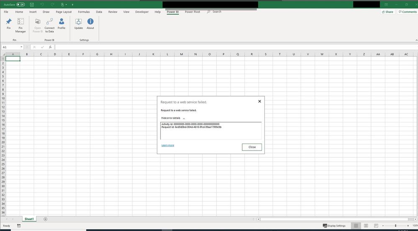Switch to the Power Pivot tab
Screen dimensions: 418x231
click(192, 12)
